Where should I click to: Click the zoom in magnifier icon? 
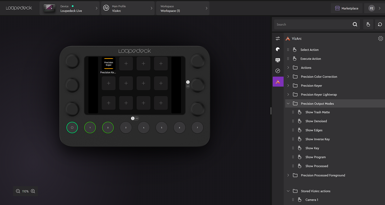tap(33, 191)
